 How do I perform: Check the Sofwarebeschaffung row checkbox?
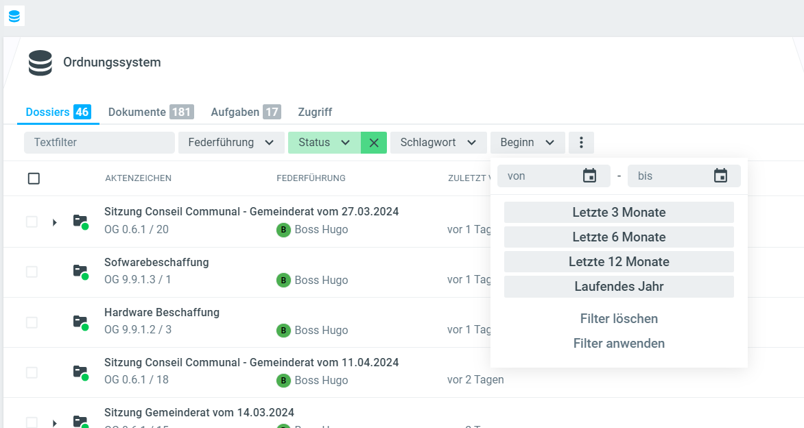[x=32, y=272]
